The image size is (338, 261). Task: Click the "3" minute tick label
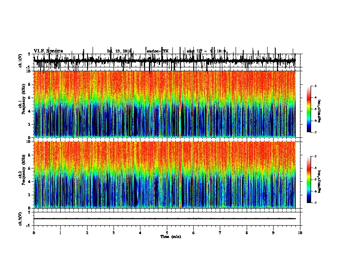[x=114, y=233]
